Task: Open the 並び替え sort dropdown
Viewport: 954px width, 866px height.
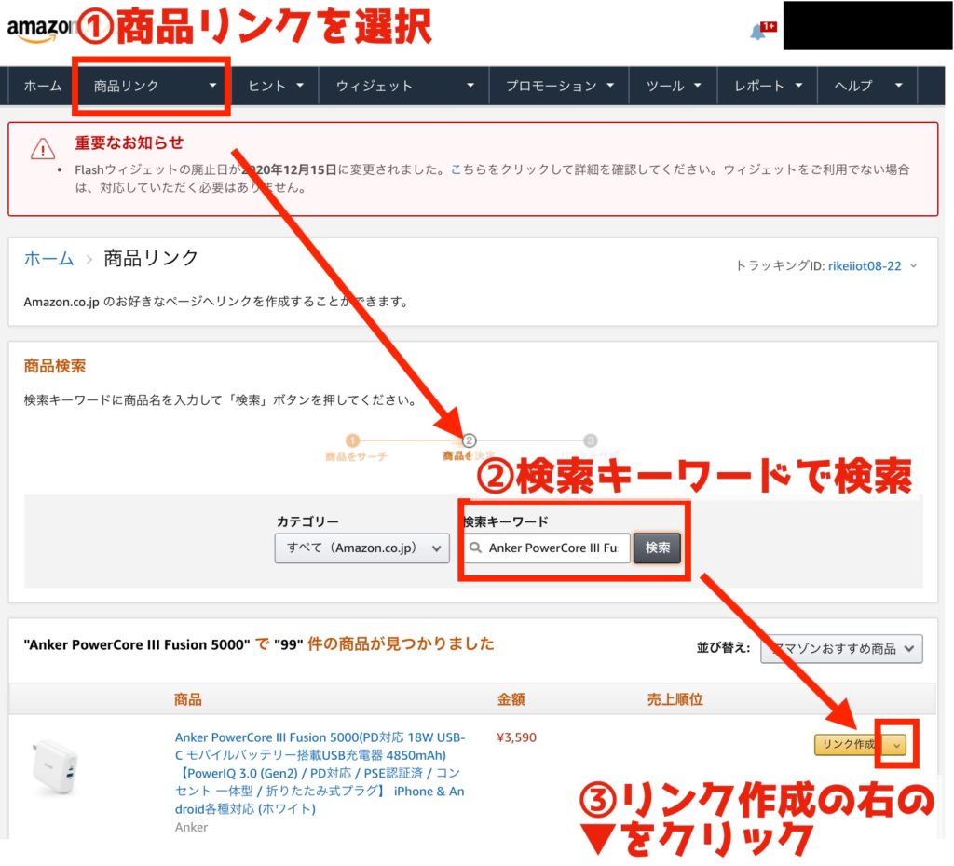Action: pos(841,649)
